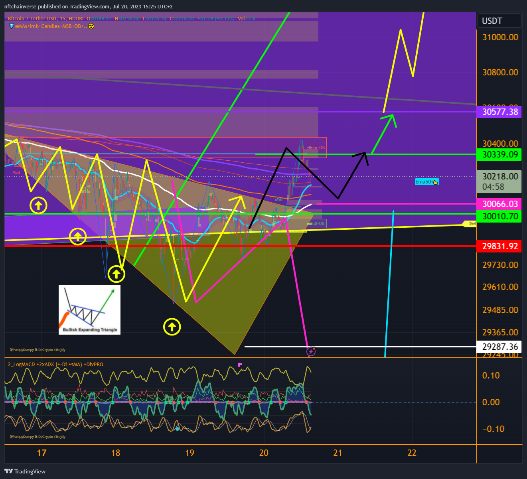Click date 19 on time axis
The height and width of the screenshot is (479, 527).
point(189,453)
